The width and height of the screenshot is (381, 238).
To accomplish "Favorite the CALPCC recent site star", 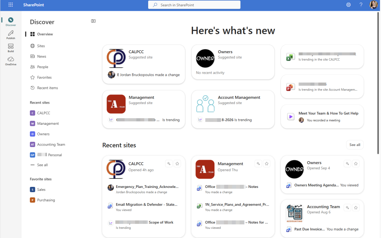I will (x=177, y=164).
